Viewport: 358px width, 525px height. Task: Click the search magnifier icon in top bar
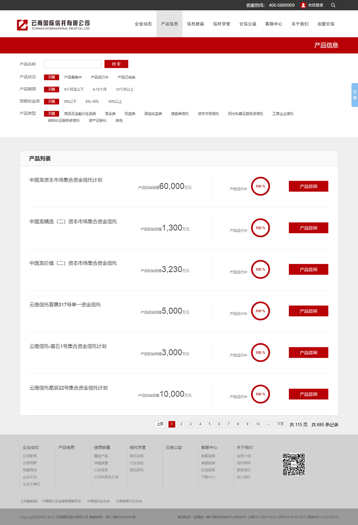(x=333, y=5)
